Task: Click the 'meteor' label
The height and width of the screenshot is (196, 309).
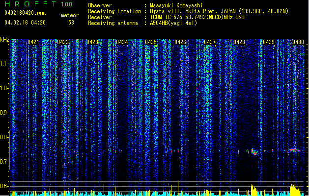Action: [70, 15]
